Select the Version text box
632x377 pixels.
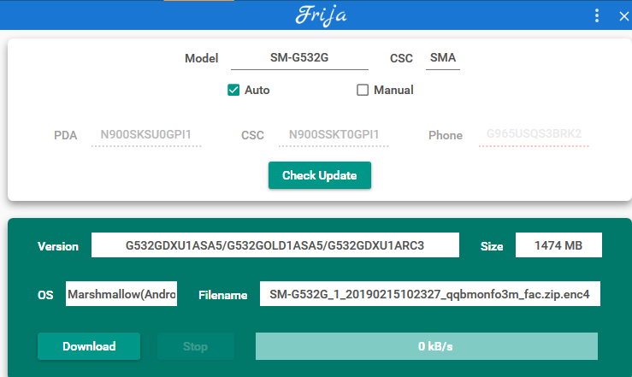275,244
